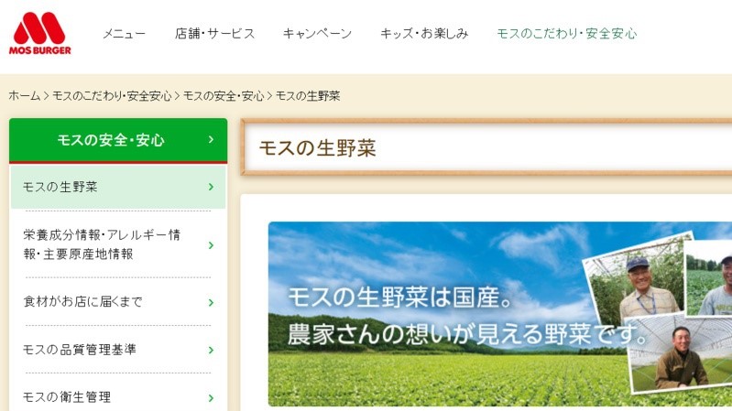Open the モスのこだわり・安全安心 navigation item
Image resolution: width=732 pixels, height=411 pixels.
coord(567,34)
